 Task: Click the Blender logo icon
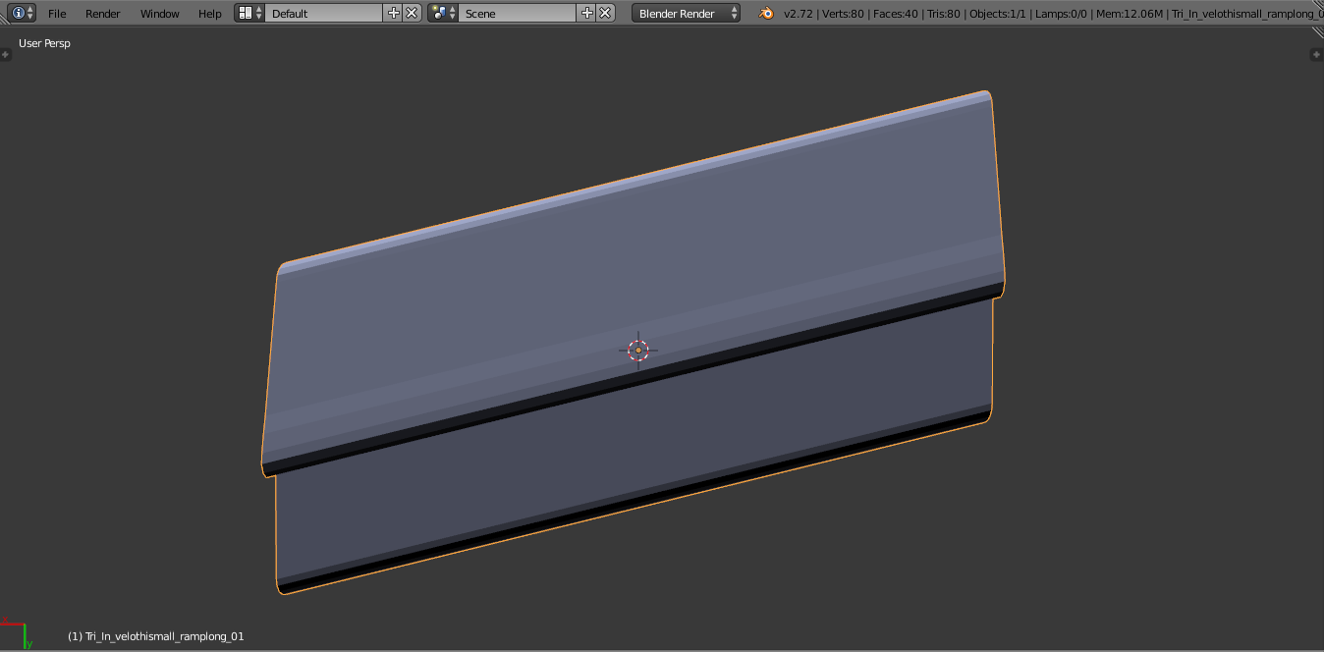point(765,13)
